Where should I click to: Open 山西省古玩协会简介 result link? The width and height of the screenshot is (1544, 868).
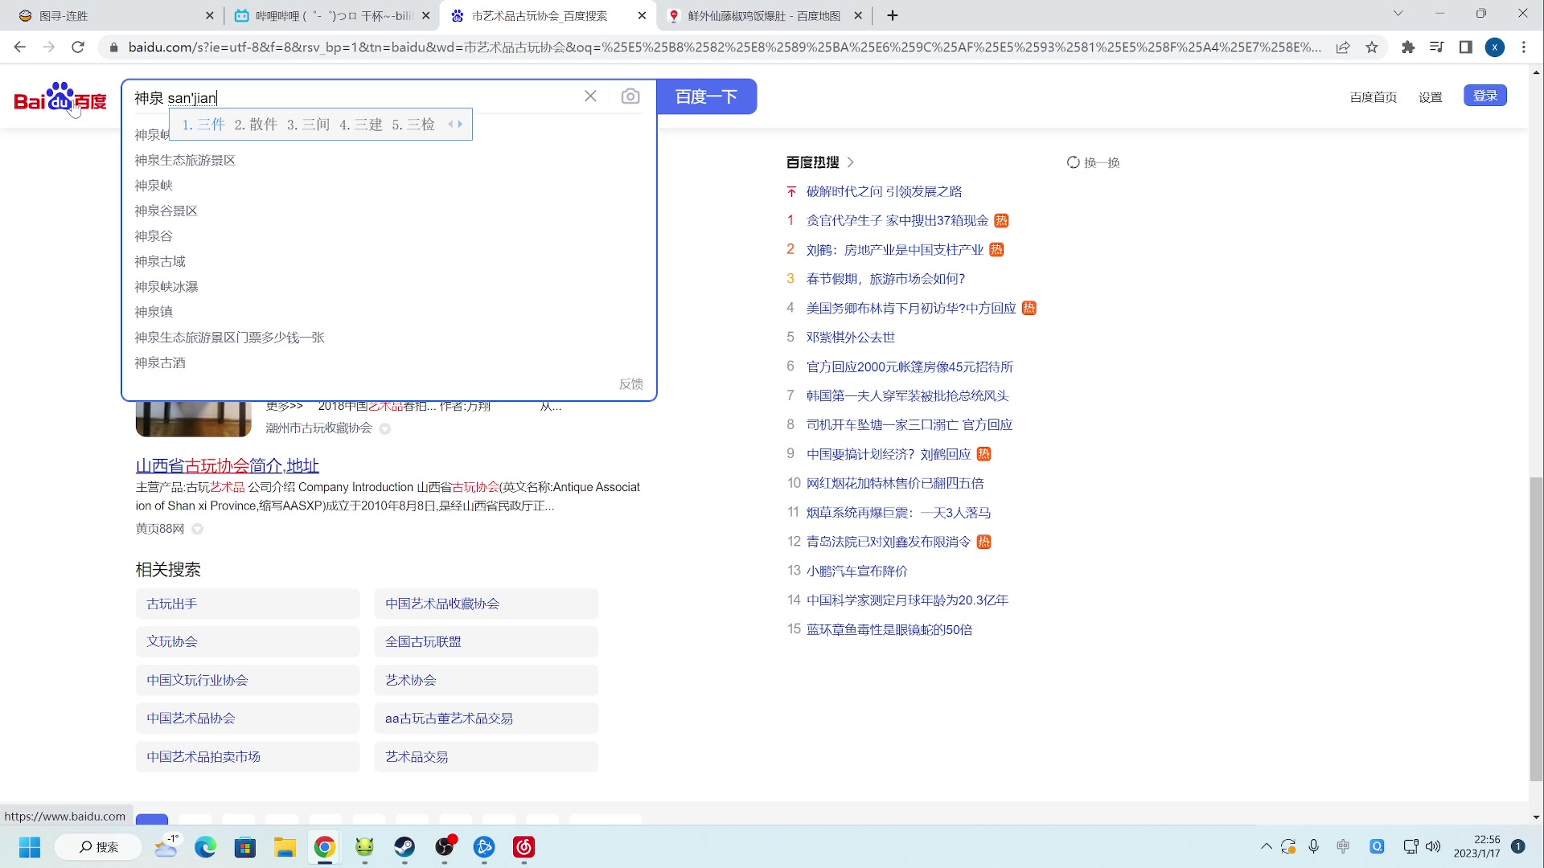pyautogui.click(x=228, y=465)
